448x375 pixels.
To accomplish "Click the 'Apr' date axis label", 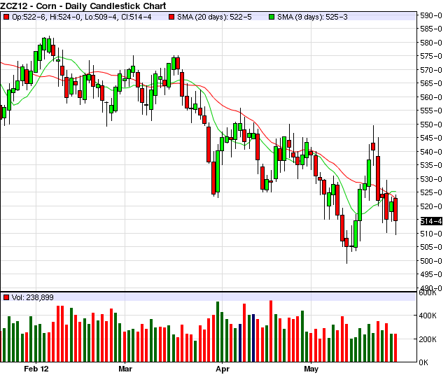I will click(223, 369).
